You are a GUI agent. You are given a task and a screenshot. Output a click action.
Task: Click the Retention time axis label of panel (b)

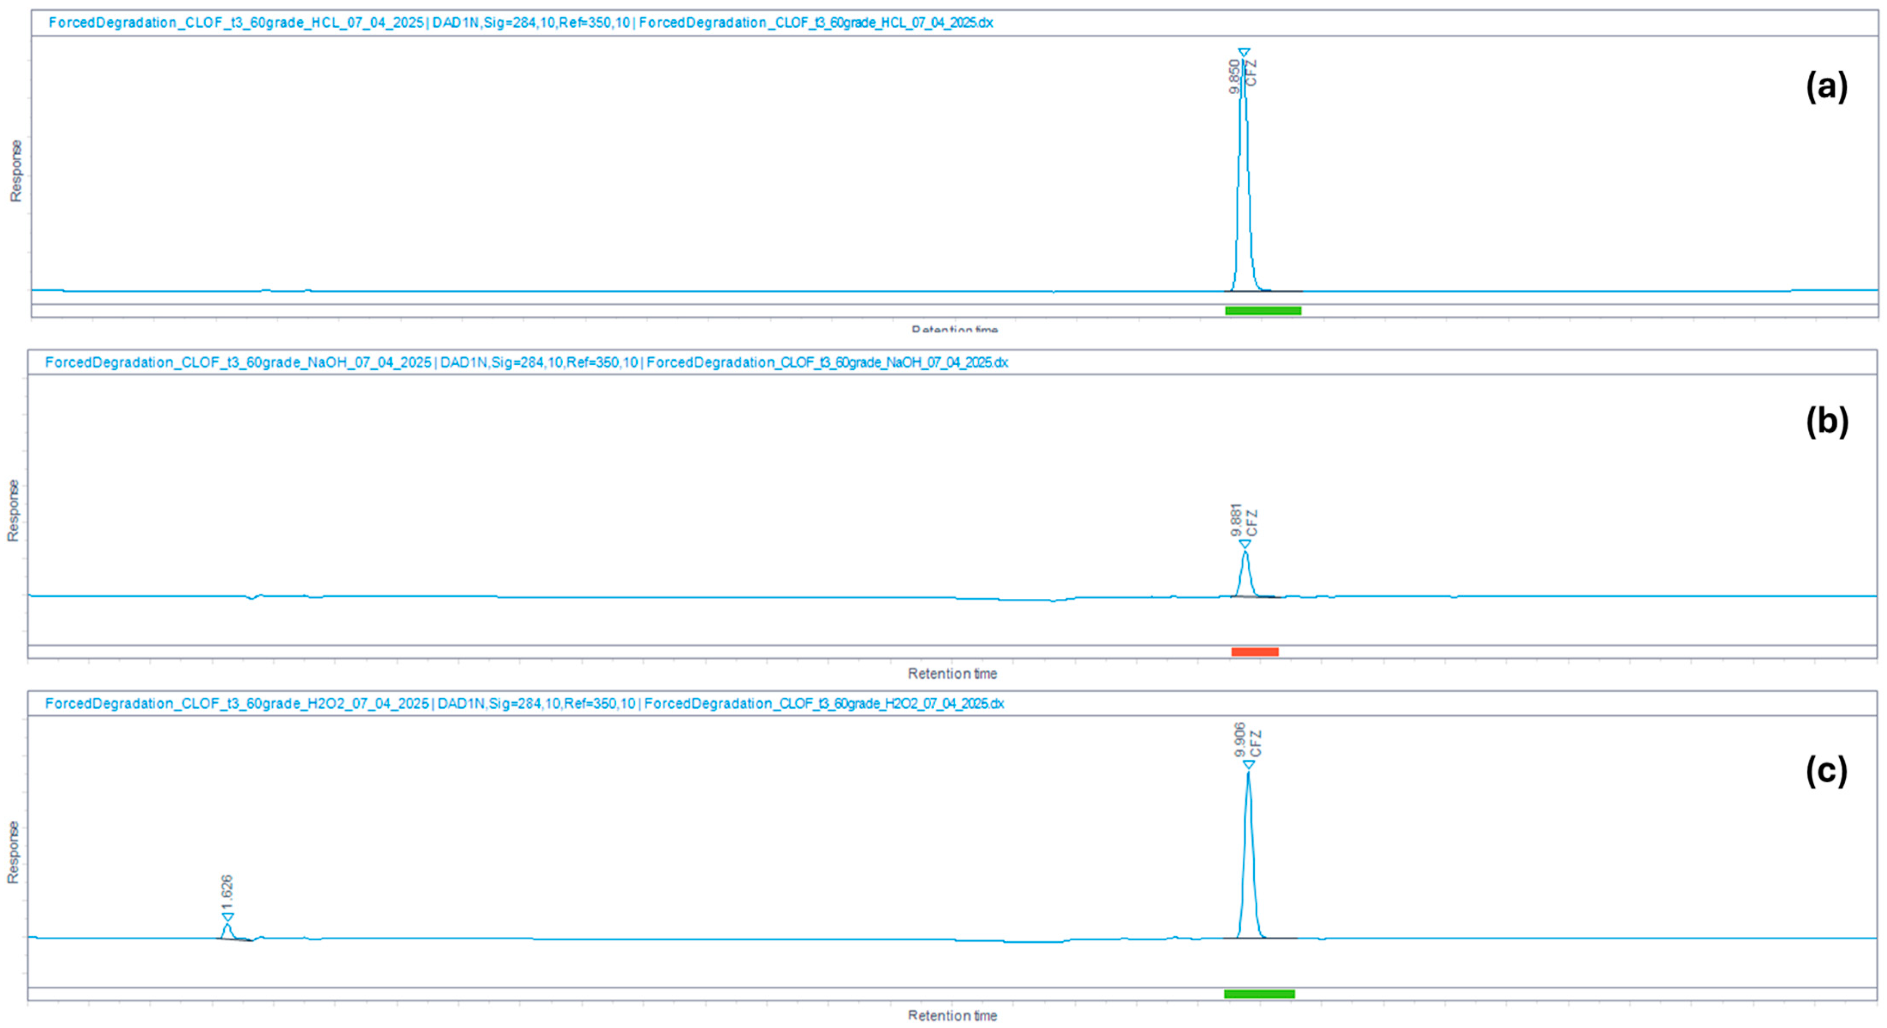click(952, 674)
